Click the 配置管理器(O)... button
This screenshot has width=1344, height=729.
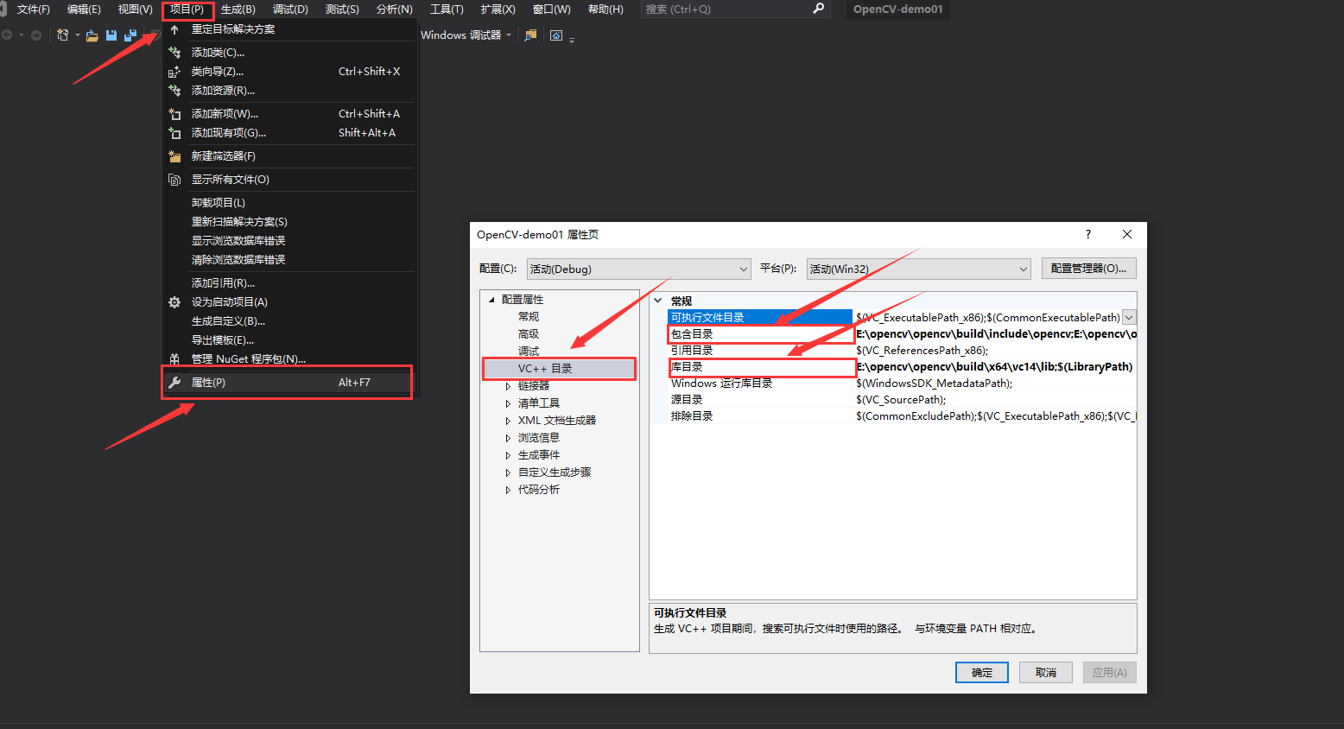[1088, 269]
